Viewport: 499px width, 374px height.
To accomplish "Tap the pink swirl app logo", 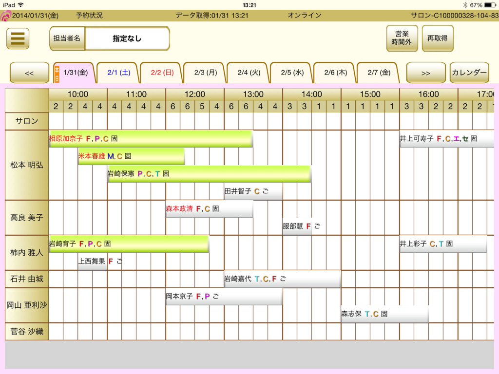I will (x=5, y=16).
